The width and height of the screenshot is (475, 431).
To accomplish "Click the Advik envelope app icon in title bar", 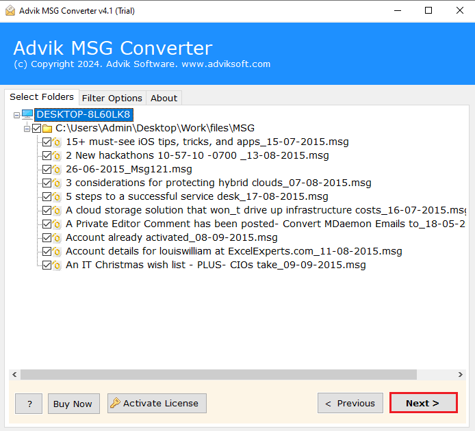I will [x=10, y=10].
